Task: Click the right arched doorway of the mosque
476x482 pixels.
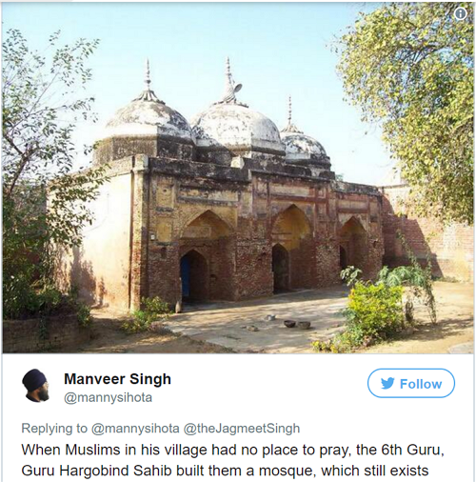Action: (343, 258)
